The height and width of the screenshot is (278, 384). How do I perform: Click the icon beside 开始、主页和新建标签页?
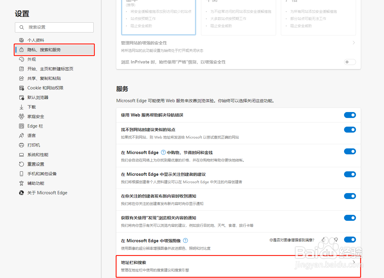21,69
